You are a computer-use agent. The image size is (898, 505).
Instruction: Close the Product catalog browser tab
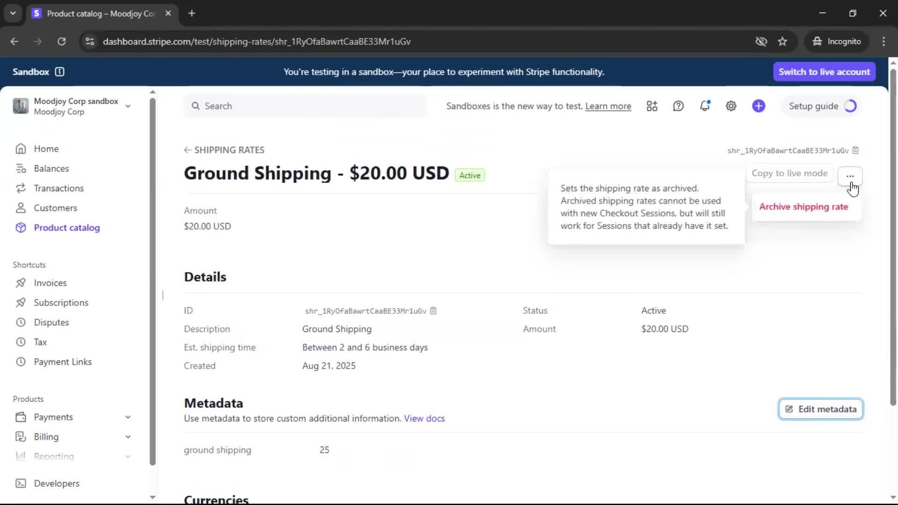coord(168,14)
